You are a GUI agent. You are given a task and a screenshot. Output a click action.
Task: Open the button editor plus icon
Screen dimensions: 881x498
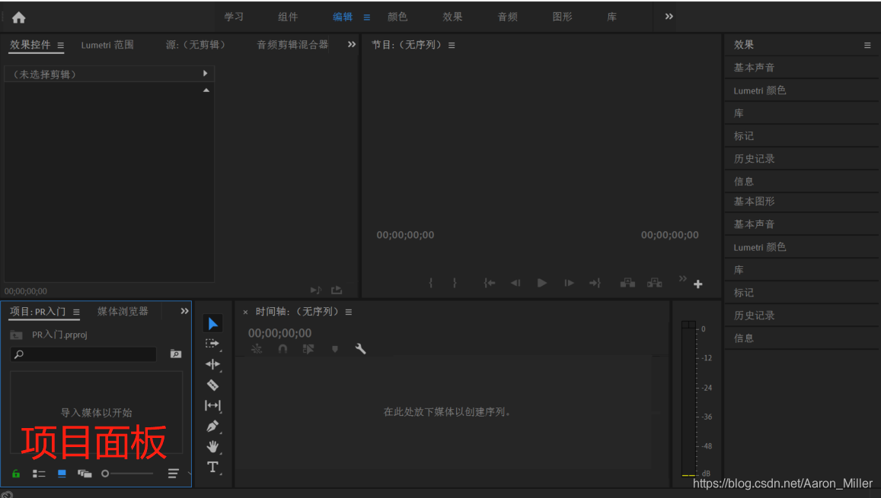(697, 284)
